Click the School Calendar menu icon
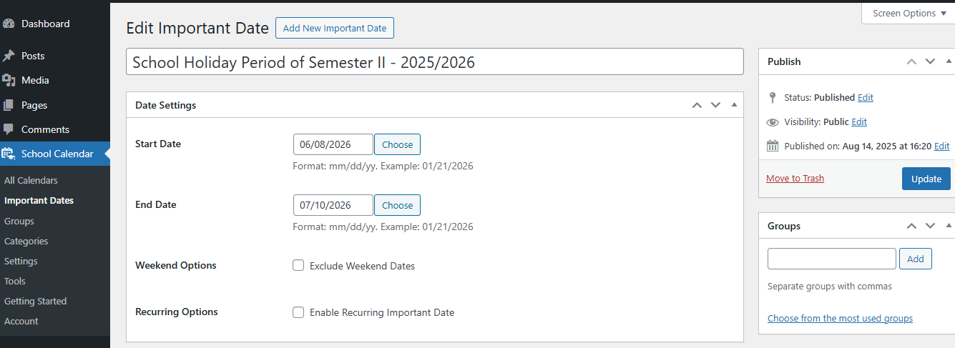The height and width of the screenshot is (348, 955). pos(9,154)
